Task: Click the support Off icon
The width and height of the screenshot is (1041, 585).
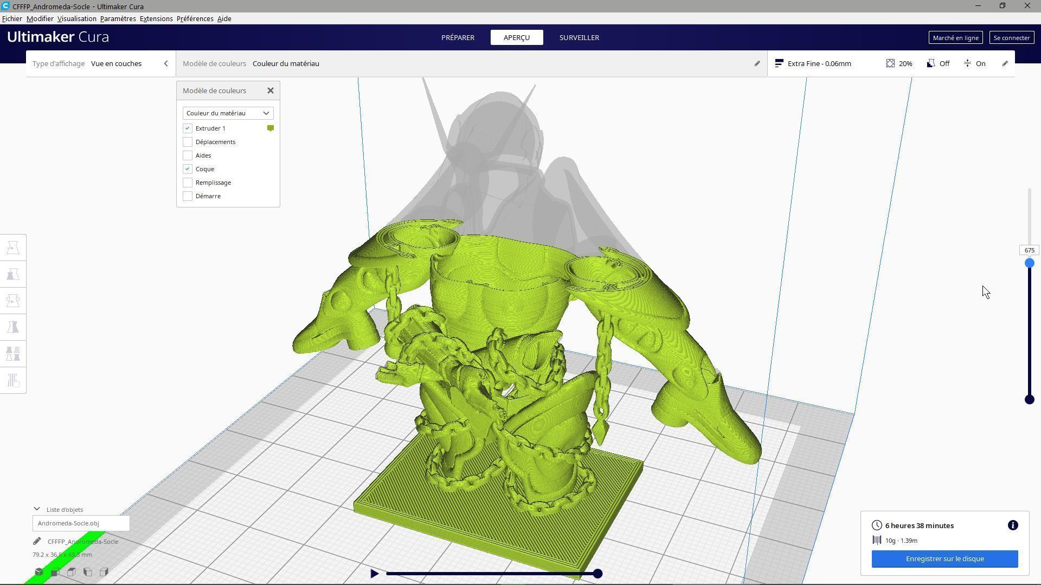Action: point(930,63)
